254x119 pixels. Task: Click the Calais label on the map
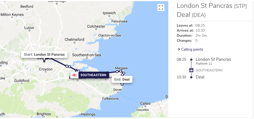[145, 103]
